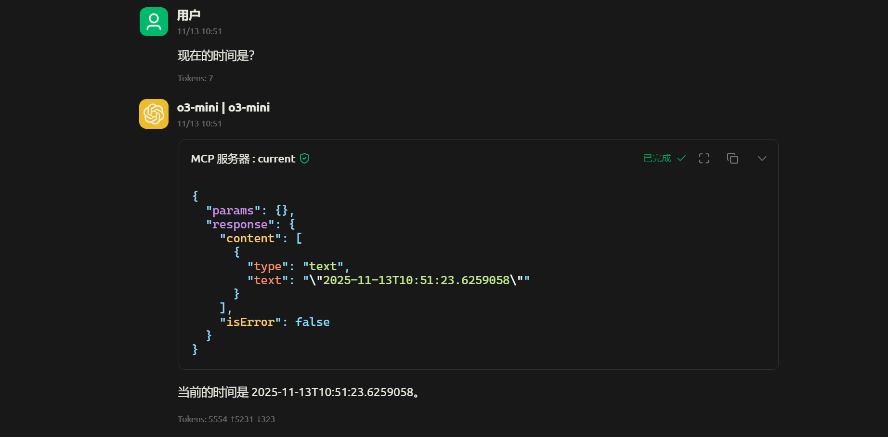The width and height of the screenshot is (888, 437).
Task: Click the green checkmark next to 已完成
Action: pos(681,159)
